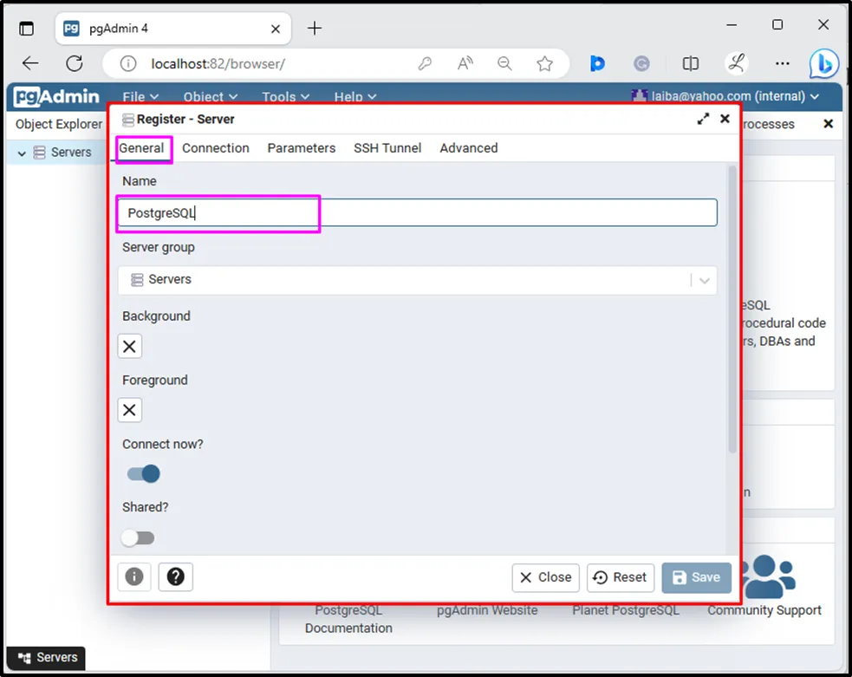Disable the Connect now? switch
Screen dimensions: 852x677
(143, 474)
